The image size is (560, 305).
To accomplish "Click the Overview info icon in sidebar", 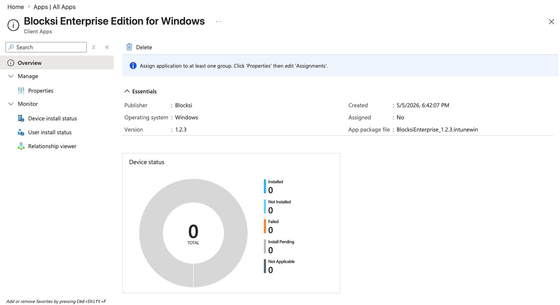I will point(11,63).
